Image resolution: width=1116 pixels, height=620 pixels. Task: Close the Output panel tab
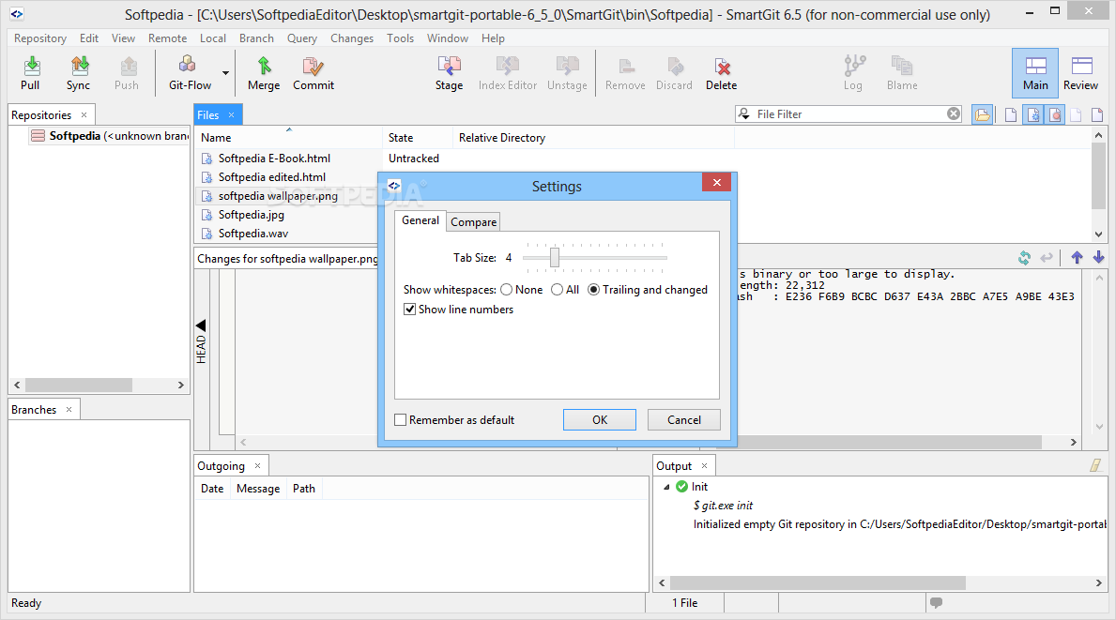(705, 466)
